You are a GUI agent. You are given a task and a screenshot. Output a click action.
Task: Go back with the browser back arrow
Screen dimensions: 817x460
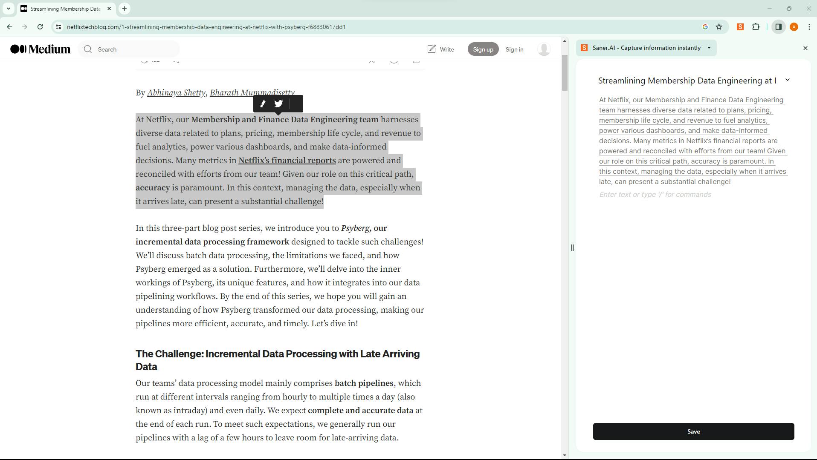tap(9, 27)
